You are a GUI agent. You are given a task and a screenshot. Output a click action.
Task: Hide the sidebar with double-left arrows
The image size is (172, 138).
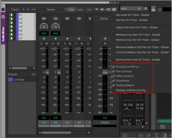(x=33, y=10)
